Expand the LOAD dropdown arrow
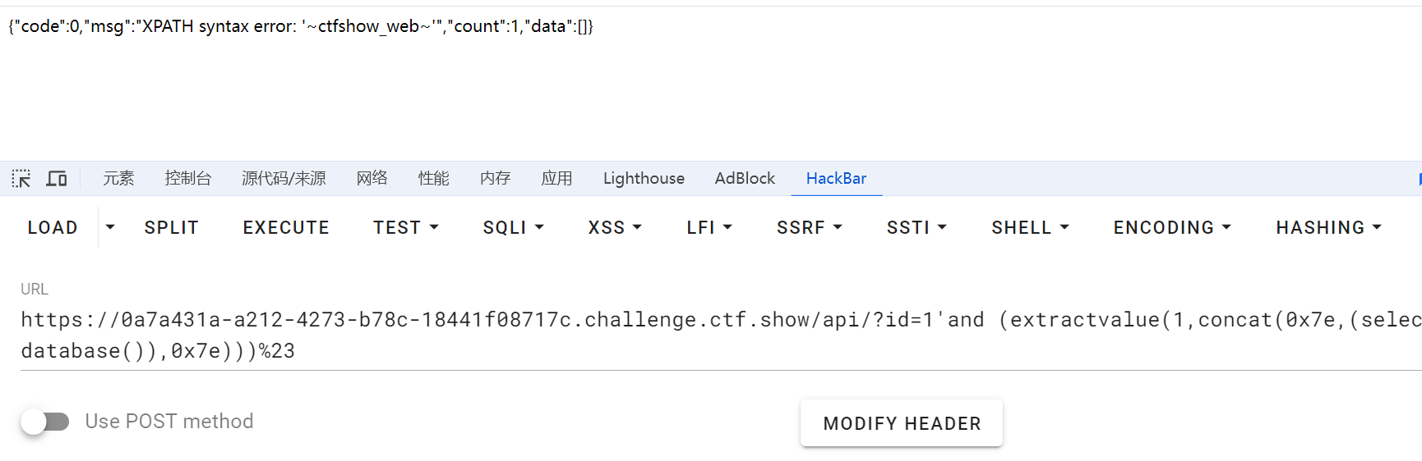The image size is (1422, 461). (x=110, y=227)
